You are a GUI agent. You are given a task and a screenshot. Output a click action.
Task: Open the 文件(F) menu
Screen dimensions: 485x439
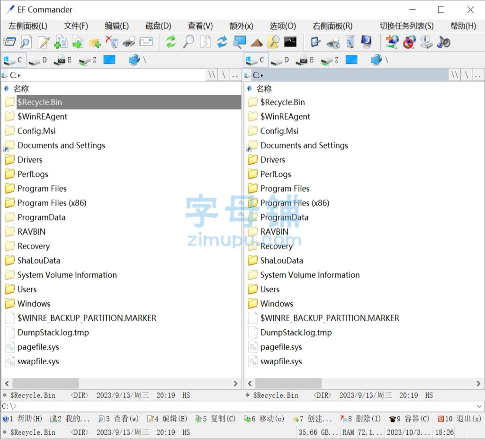tap(76, 26)
